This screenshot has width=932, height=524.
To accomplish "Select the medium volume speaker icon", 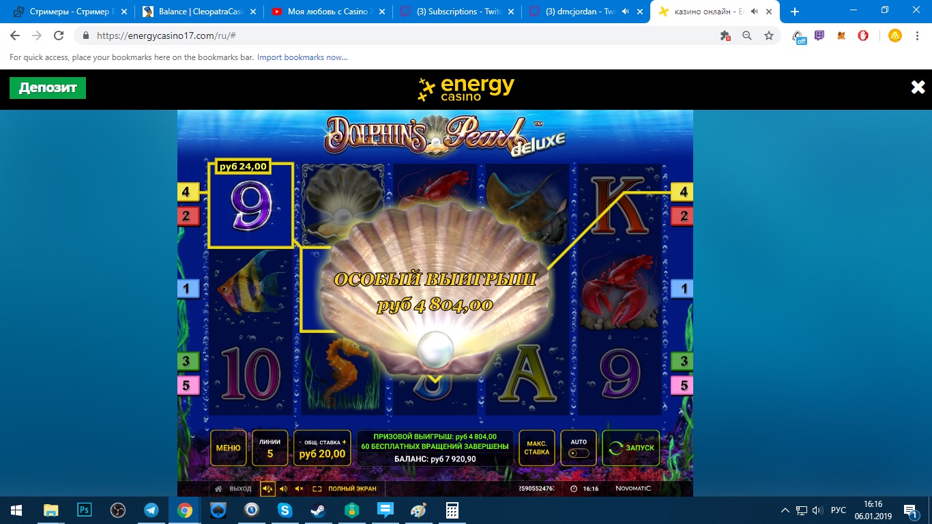I will coord(282,489).
